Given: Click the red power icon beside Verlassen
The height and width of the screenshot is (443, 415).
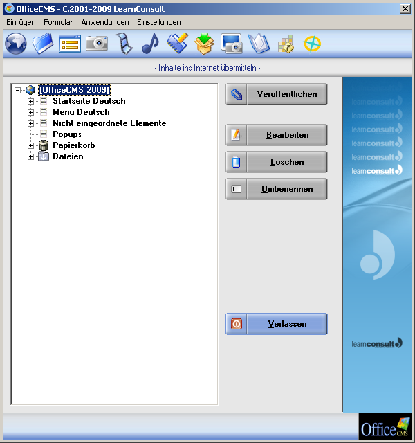Looking at the screenshot, I should click(x=237, y=324).
